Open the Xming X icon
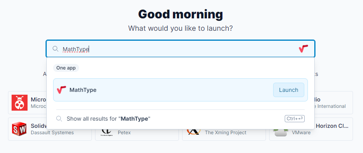 coord(194,132)
